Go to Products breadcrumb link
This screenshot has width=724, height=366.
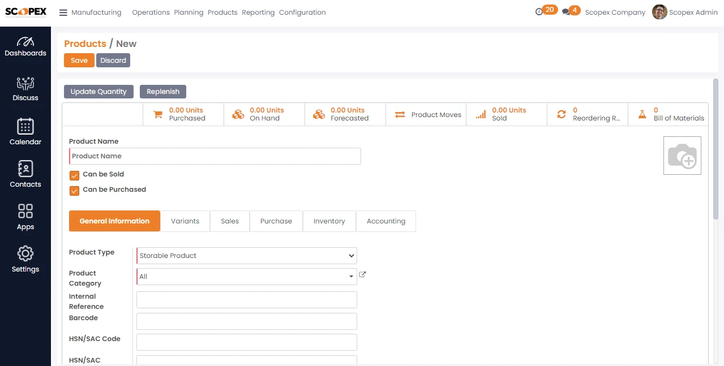85,44
